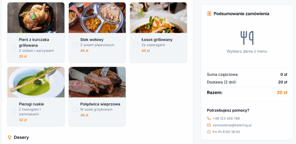Tick the Pierś z kurczaka grillowana checkbox
Image resolution: width=296 pixels, height=144 pixels.
[x=14, y=48]
